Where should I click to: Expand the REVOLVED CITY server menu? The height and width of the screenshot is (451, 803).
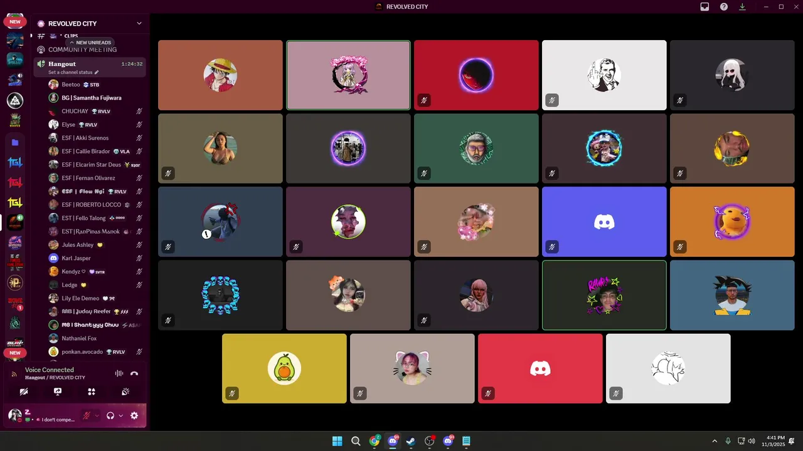click(139, 23)
